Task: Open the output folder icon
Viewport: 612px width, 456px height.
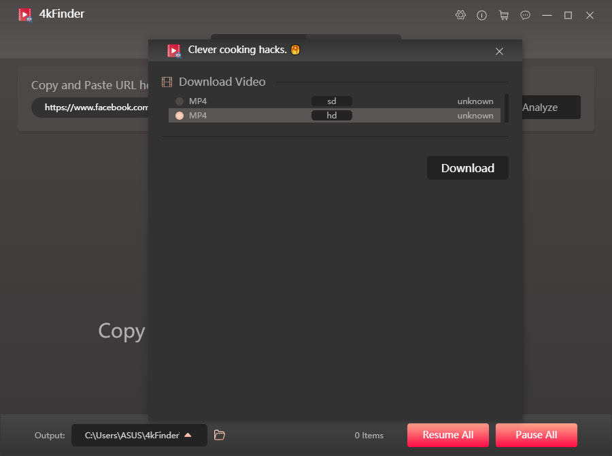Action: tap(219, 435)
